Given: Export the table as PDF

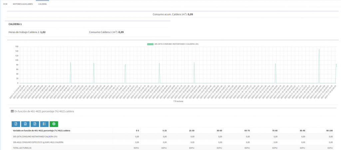Looking at the screenshot, I should point(35,124).
